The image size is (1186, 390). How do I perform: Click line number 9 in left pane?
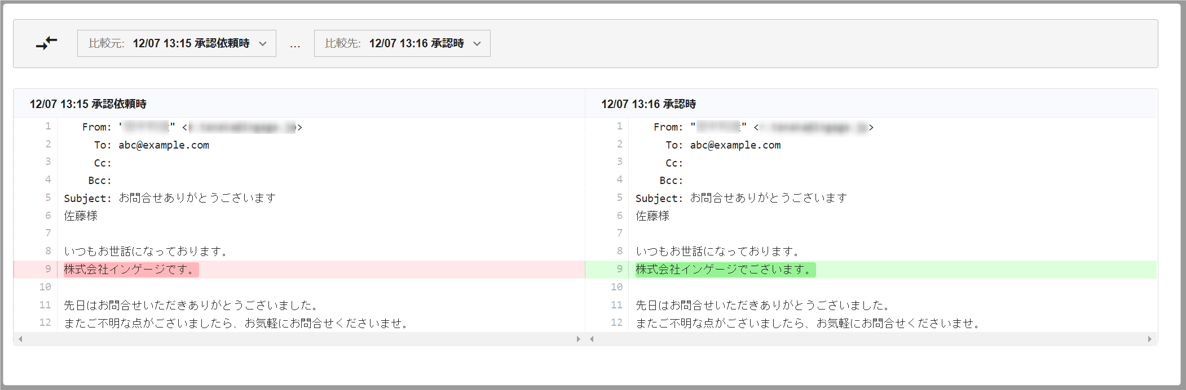coord(48,269)
